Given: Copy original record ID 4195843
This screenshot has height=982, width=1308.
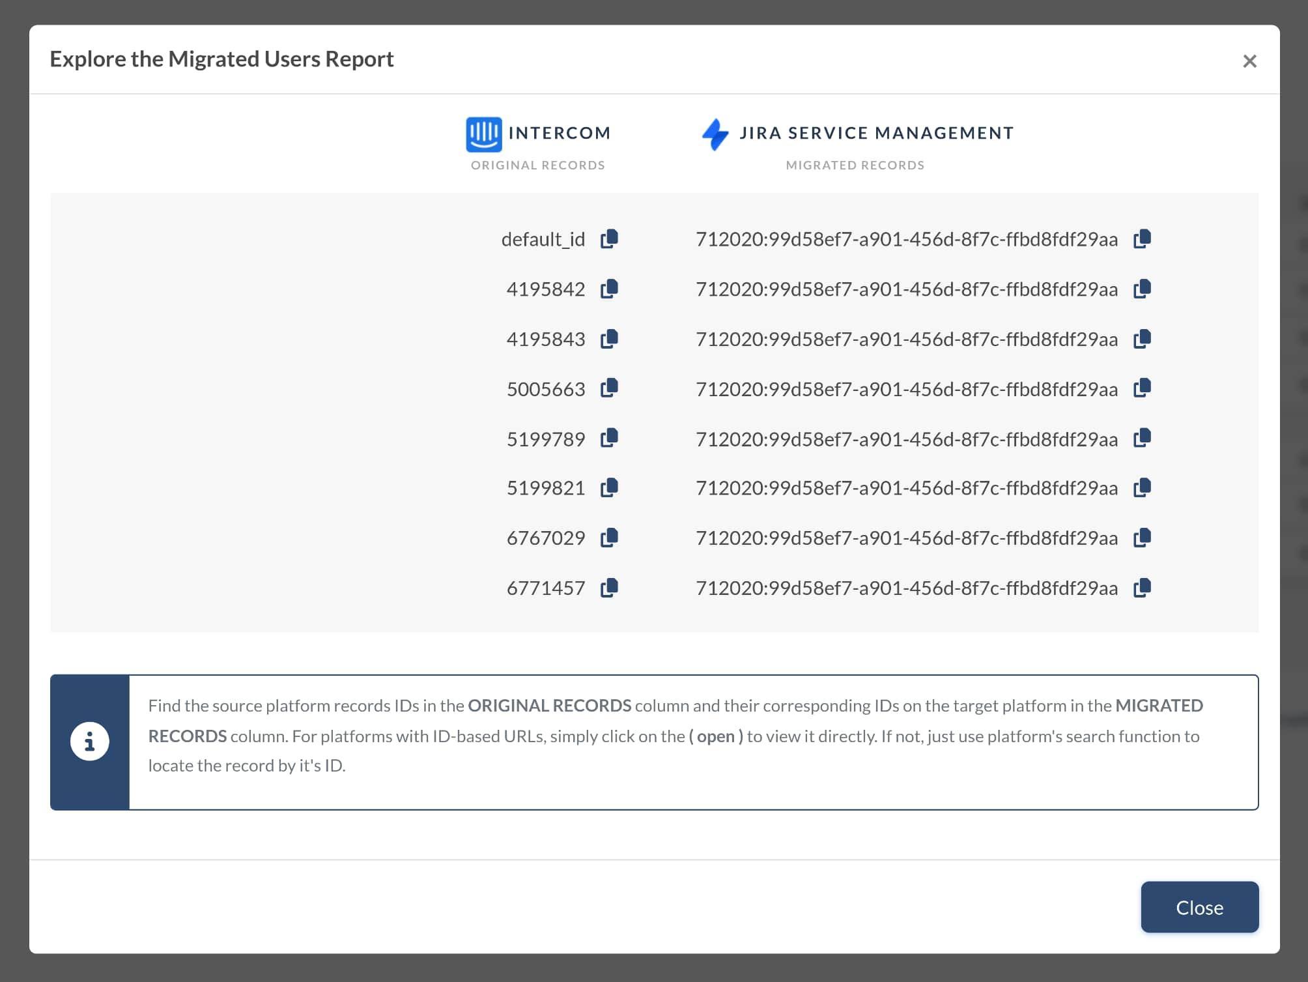Looking at the screenshot, I should point(609,339).
